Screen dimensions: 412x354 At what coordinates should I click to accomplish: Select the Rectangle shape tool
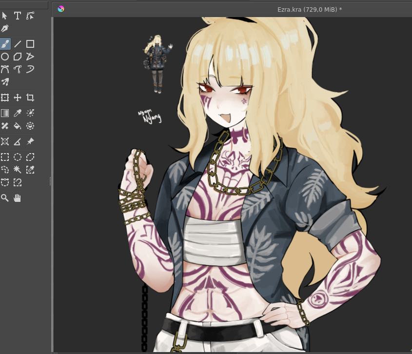point(30,44)
